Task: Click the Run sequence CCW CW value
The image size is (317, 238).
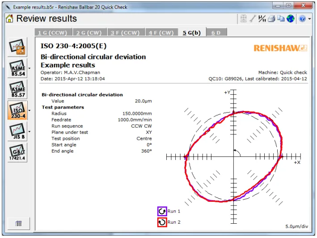Action: point(141,126)
